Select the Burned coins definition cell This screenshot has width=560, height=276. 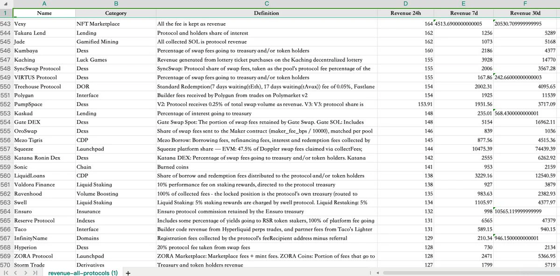click(x=267, y=167)
